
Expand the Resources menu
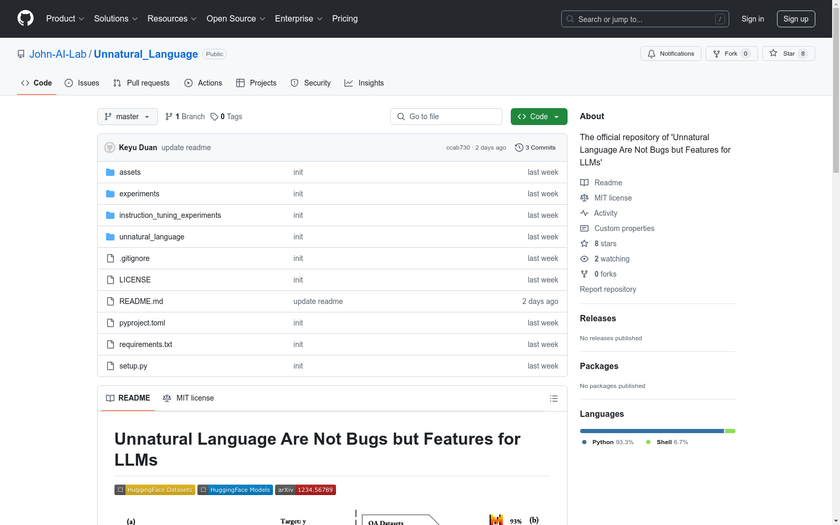point(172,18)
